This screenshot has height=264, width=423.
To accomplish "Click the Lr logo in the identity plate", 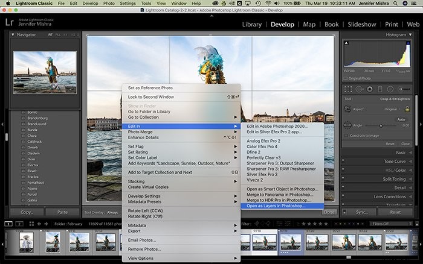I will click(x=10, y=22).
